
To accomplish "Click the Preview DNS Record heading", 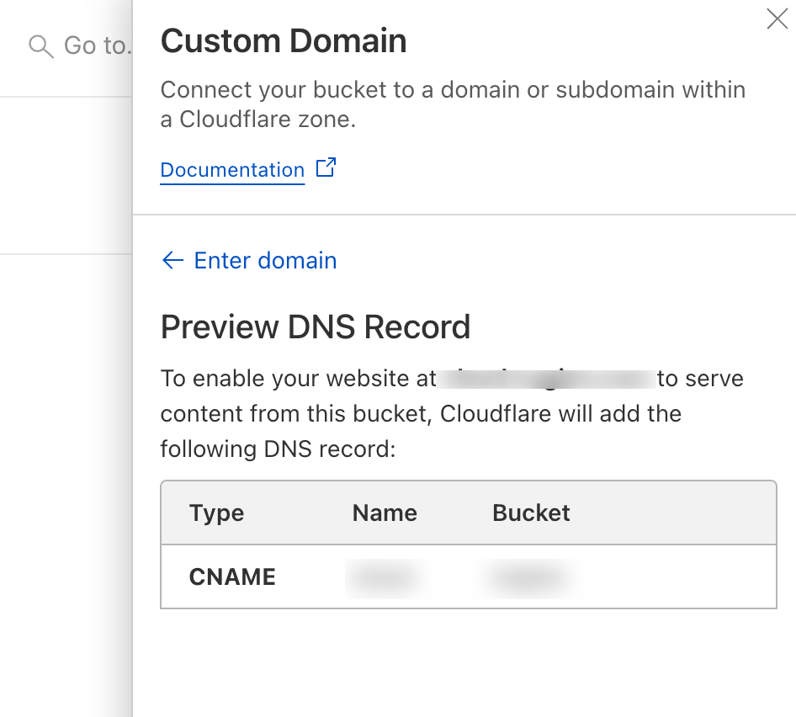I will click(316, 327).
